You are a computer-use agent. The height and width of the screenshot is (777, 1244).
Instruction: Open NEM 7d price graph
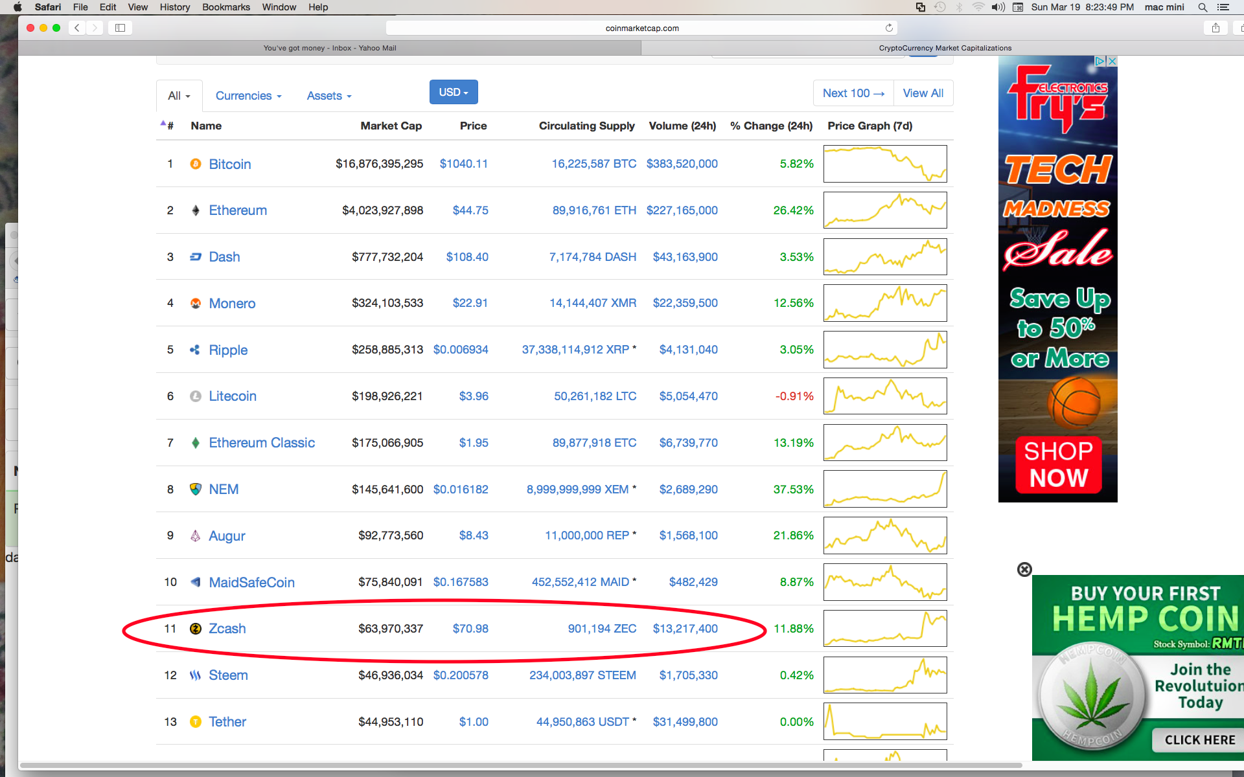pos(885,489)
